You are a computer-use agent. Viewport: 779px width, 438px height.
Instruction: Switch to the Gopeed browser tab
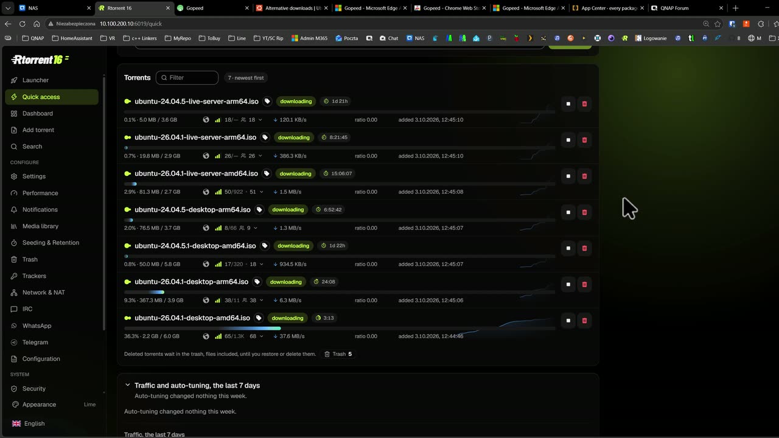[x=212, y=8]
